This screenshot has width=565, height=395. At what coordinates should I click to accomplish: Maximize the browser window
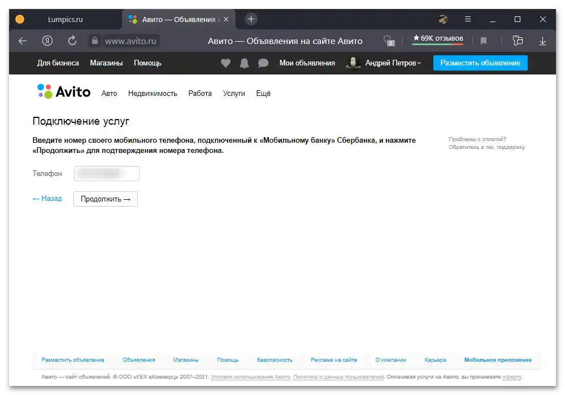(x=518, y=19)
